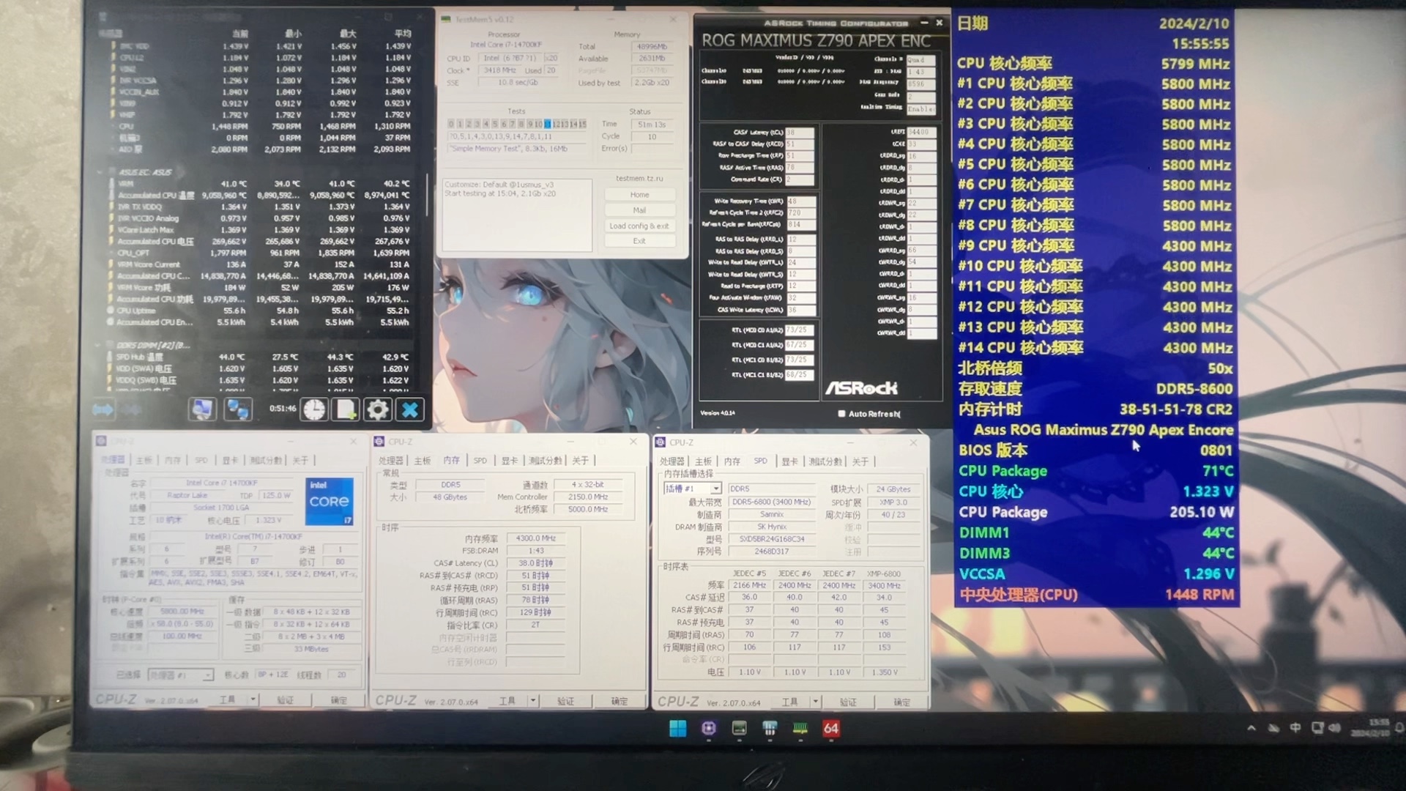Screen dimensions: 1406x791
Task: Open tools dropdown arrow in memory CPU-Z window
Action: coord(533,701)
